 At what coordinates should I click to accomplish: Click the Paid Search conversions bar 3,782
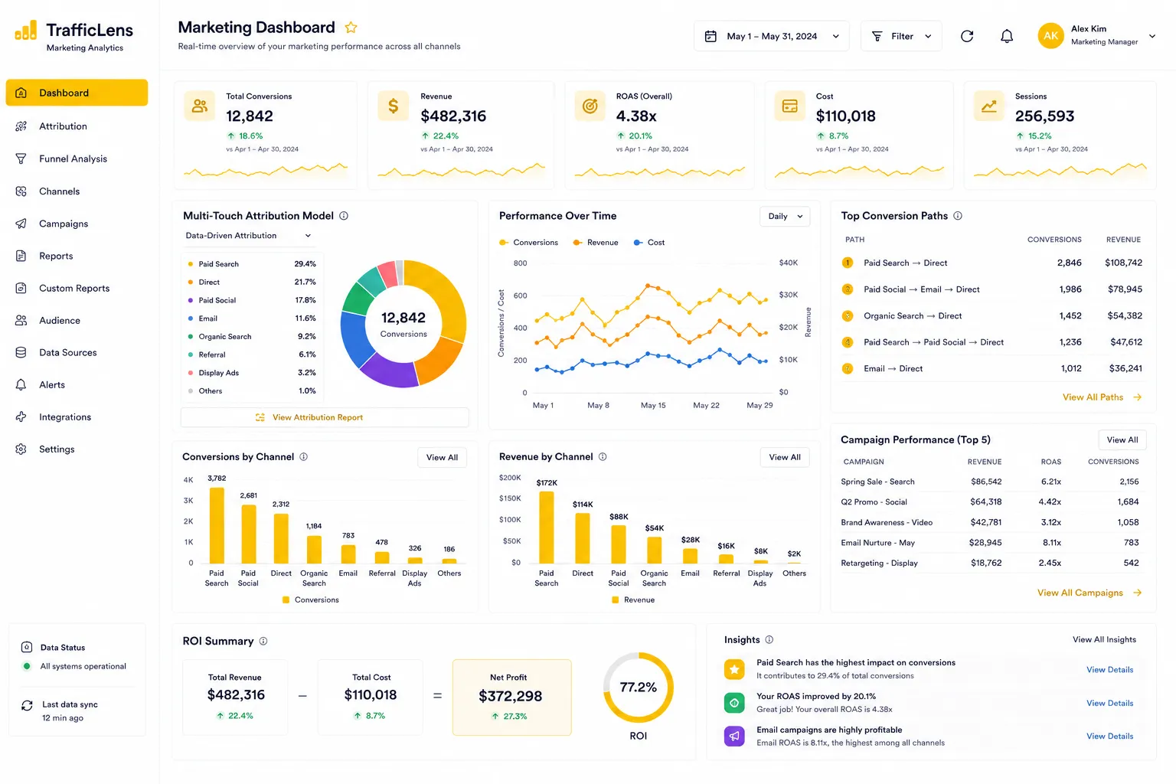pyautogui.click(x=217, y=525)
